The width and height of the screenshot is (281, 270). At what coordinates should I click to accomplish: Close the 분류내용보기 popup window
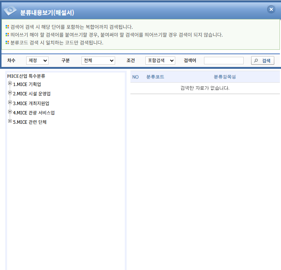pyautogui.click(x=271, y=10)
